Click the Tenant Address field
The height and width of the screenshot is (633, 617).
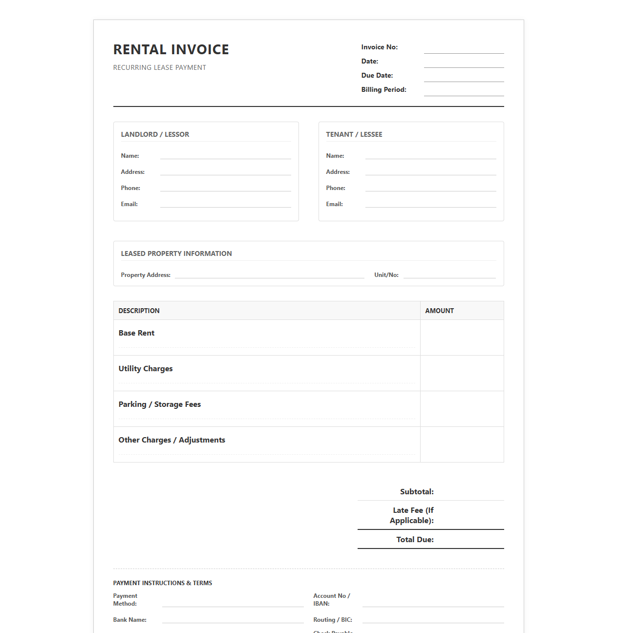430,171
